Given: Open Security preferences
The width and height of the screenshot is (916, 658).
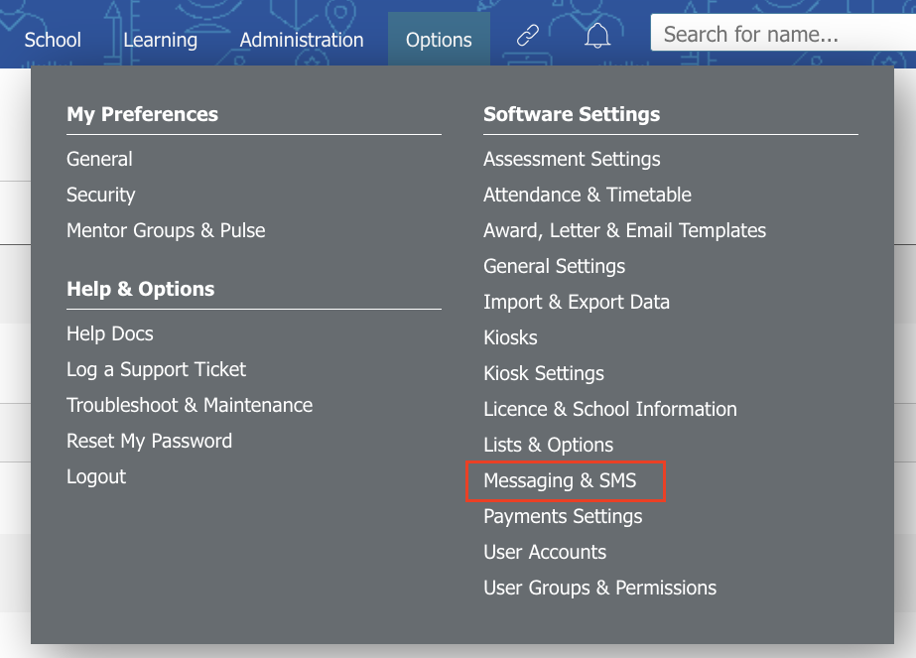Looking at the screenshot, I should [x=100, y=195].
